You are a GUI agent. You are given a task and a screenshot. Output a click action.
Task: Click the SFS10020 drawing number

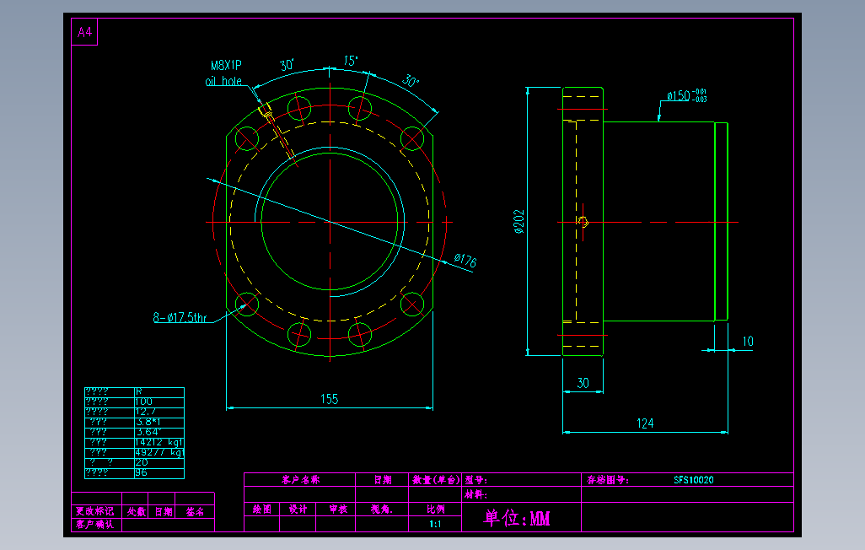point(694,480)
